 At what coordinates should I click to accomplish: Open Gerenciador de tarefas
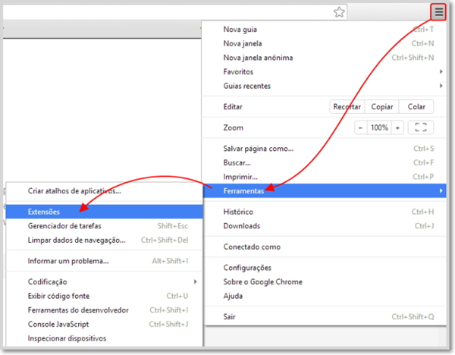point(104,226)
